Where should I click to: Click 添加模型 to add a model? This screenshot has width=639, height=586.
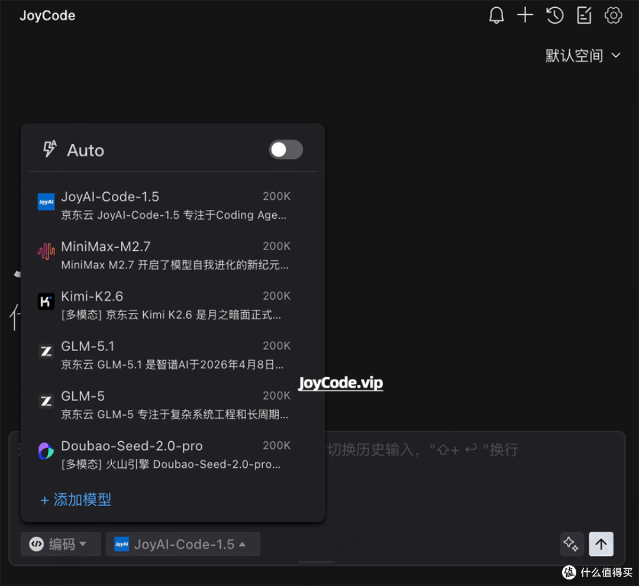76,500
